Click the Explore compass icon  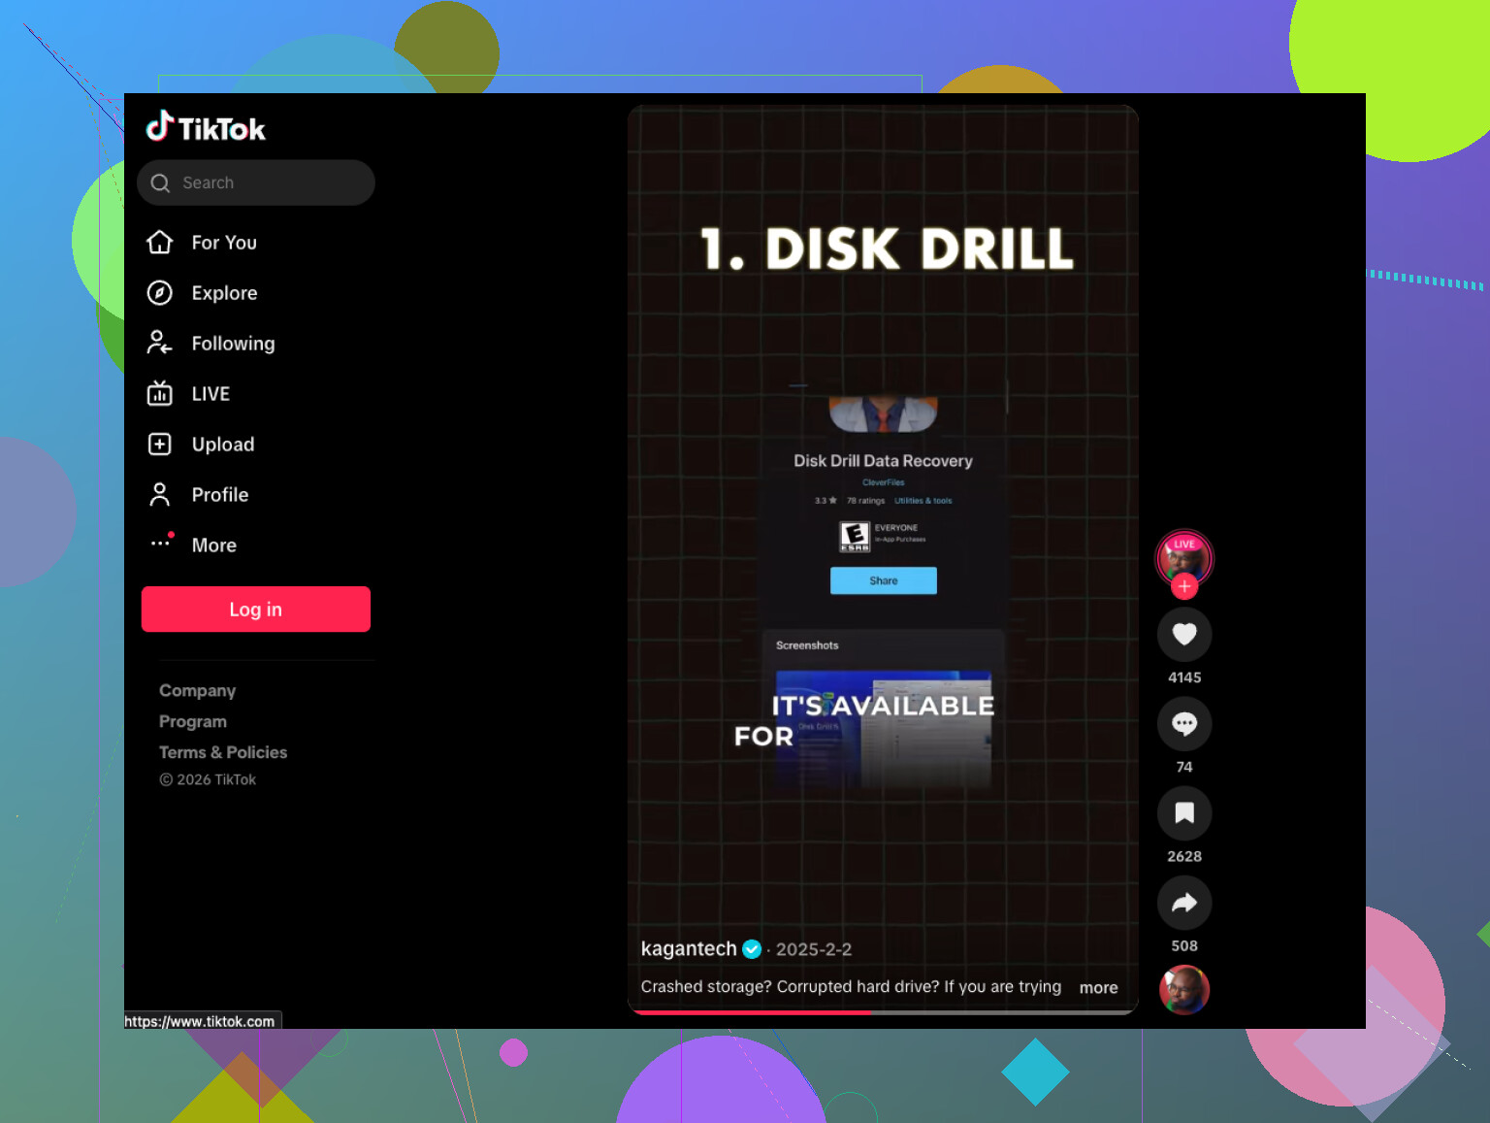160,293
